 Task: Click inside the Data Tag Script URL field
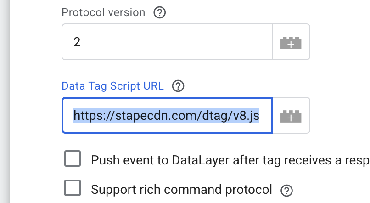point(167,115)
